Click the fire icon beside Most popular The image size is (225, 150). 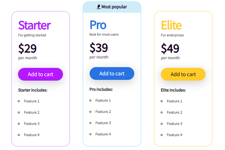pyautogui.click(x=99, y=6)
